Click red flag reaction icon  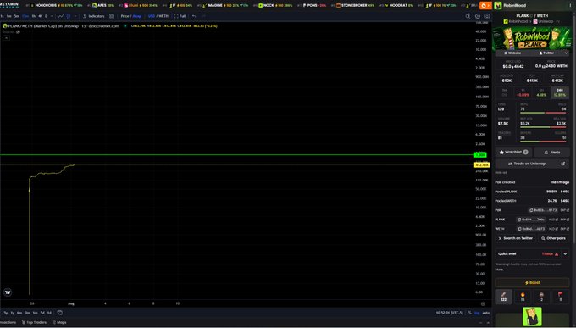click(x=560, y=297)
